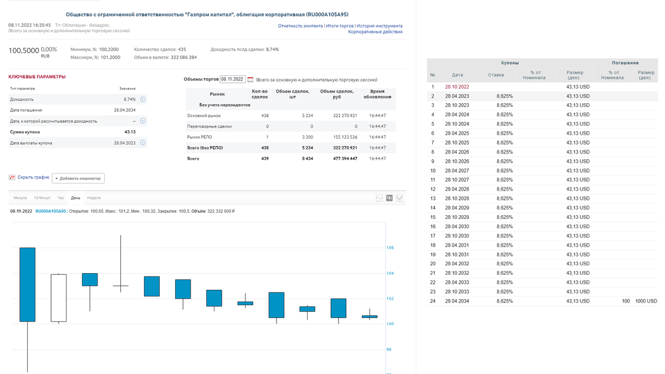Click the Всего (без РЕПО) row label
The image size is (665, 374).
click(x=205, y=148)
